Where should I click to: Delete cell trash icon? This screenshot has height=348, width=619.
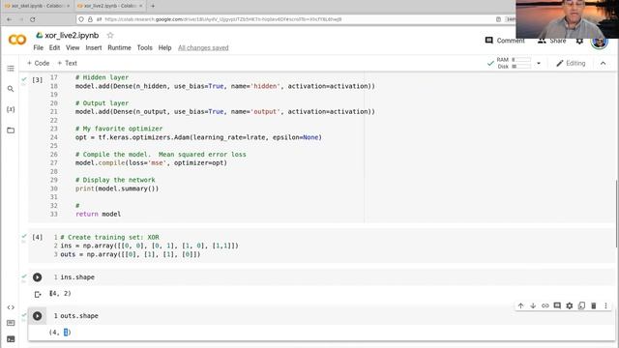click(x=593, y=305)
